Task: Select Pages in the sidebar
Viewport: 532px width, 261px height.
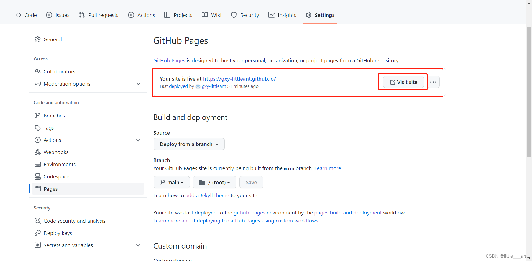Action: pyautogui.click(x=88, y=189)
